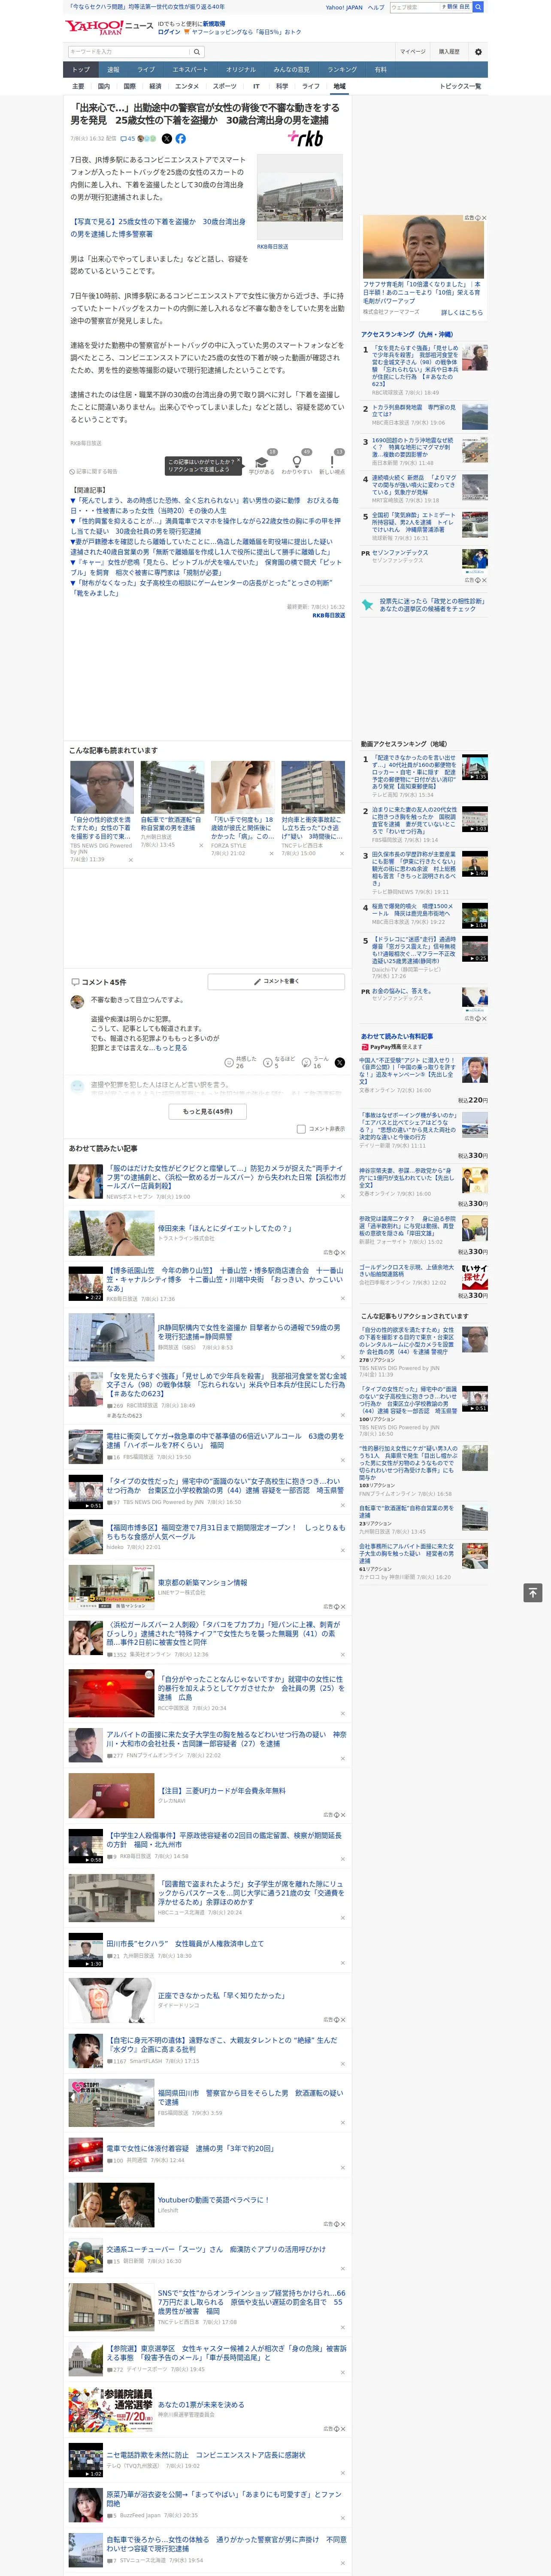Screen dimensions: 551x2576
Task: Expand comment with もっと見る link
Action: [171, 1048]
